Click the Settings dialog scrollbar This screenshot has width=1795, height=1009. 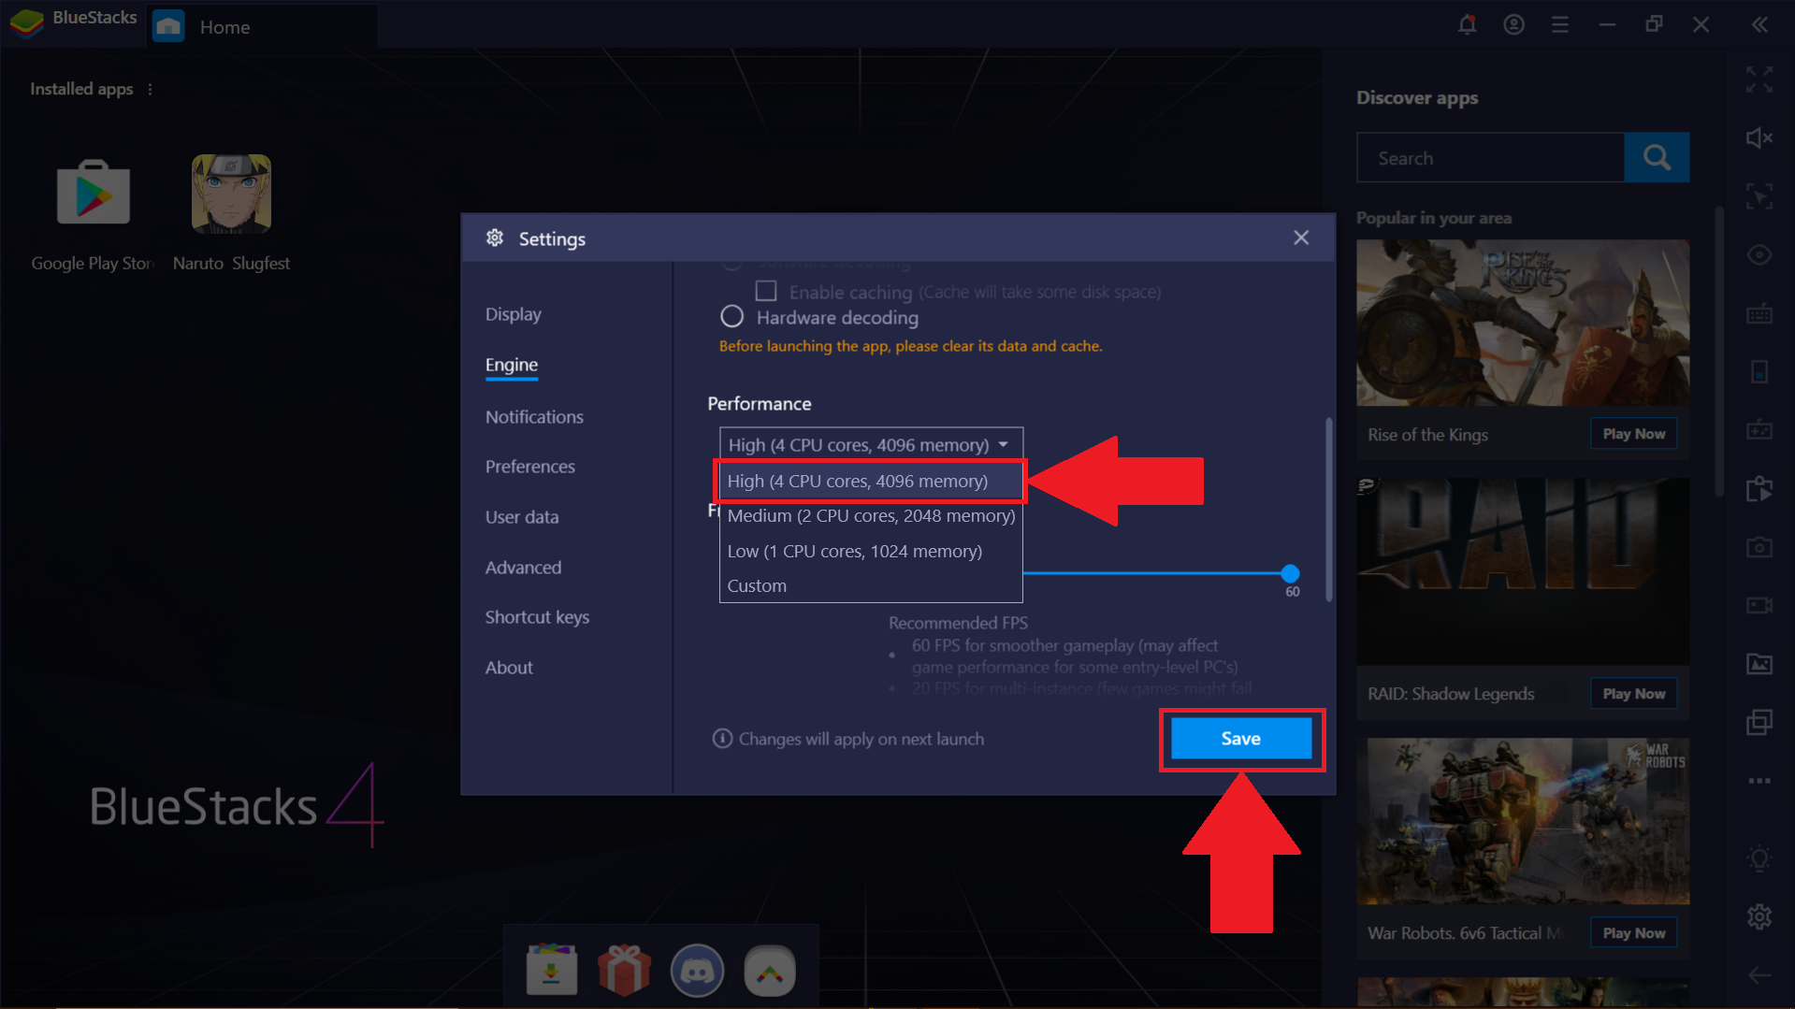(x=1329, y=510)
